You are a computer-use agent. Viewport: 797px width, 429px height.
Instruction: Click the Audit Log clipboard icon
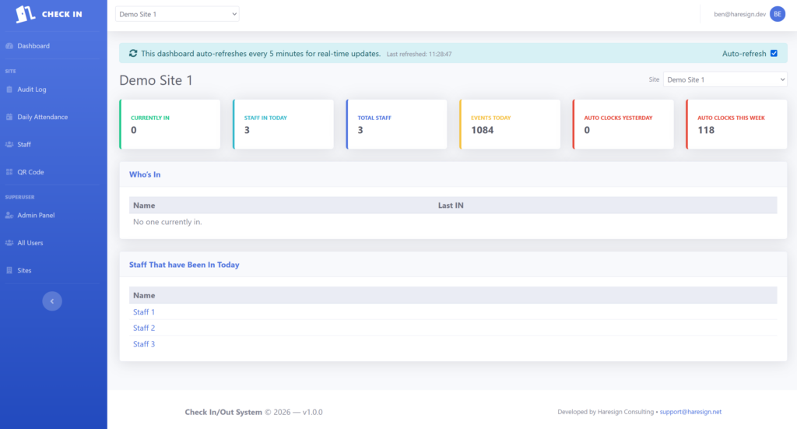[9, 90]
